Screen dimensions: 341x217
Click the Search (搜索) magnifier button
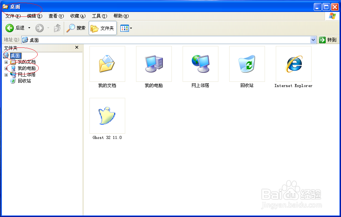(76, 28)
